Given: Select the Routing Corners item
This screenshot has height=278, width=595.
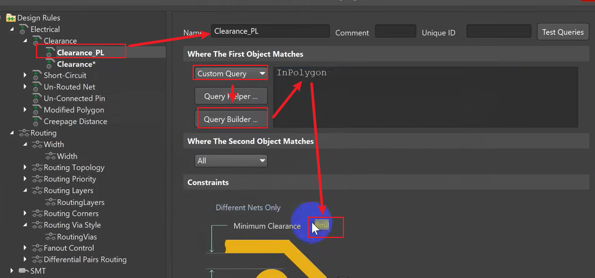Looking at the screenshot, I should pyautogui.click(x=71, y=214).
